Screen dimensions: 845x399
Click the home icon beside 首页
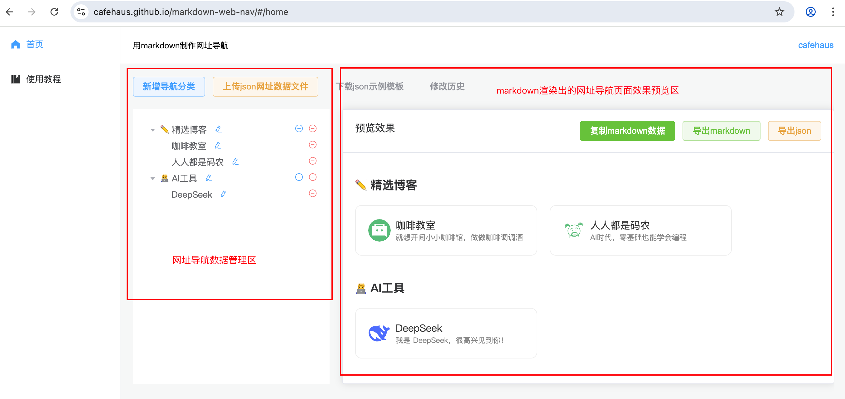16,44
